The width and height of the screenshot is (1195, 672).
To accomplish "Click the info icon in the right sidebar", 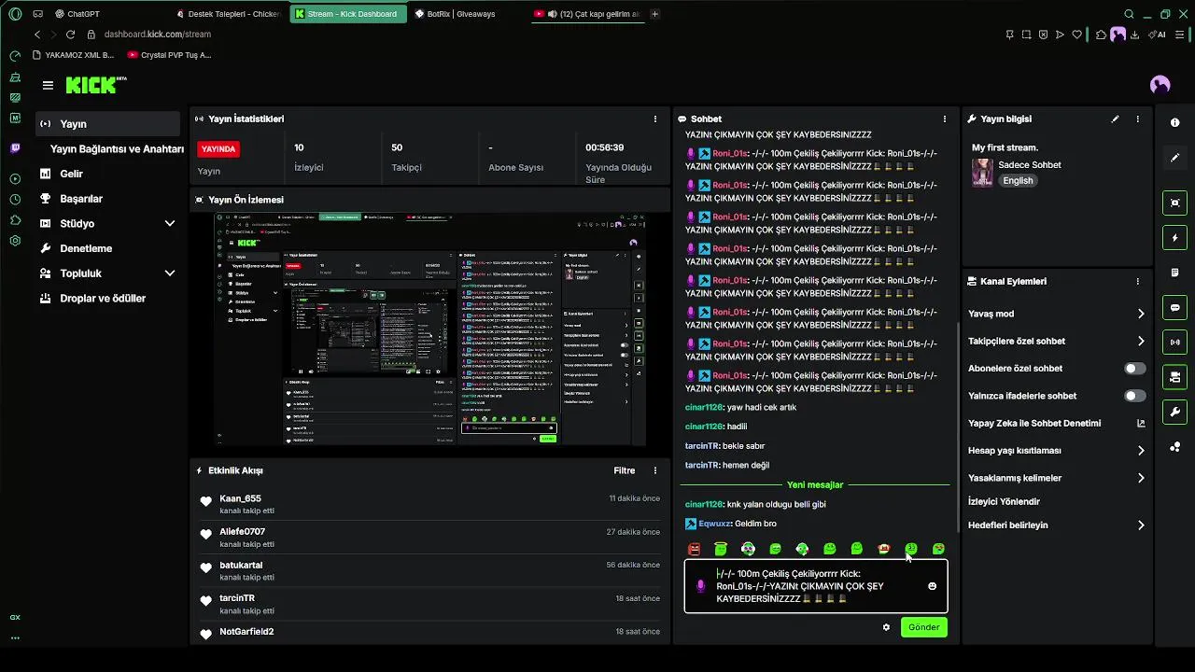I will [1174, 123].
